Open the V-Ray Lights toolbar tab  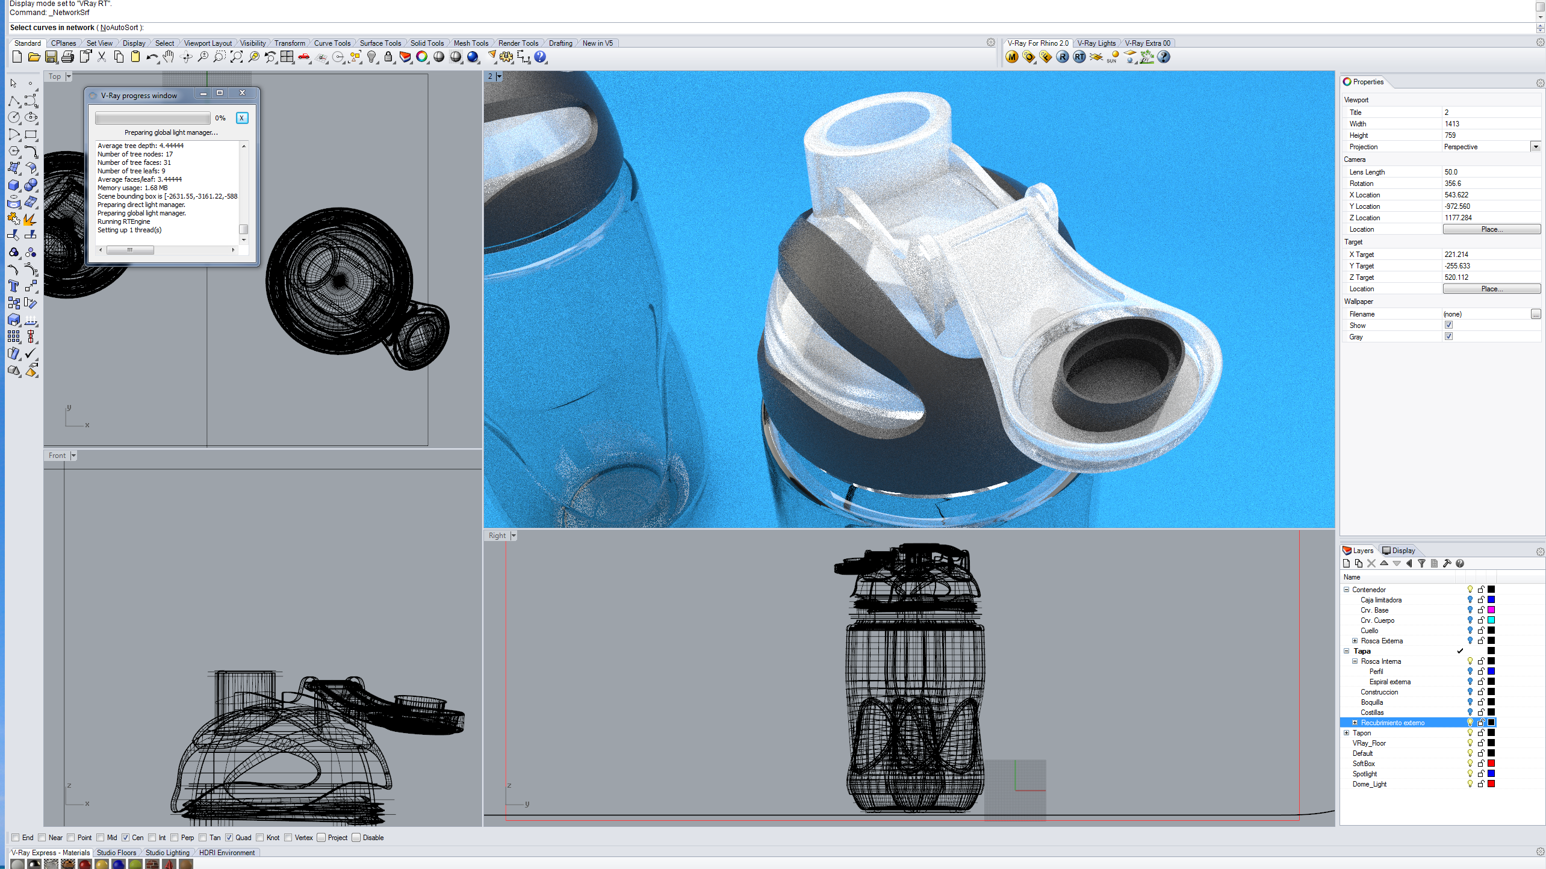(x=1096, y=43)
